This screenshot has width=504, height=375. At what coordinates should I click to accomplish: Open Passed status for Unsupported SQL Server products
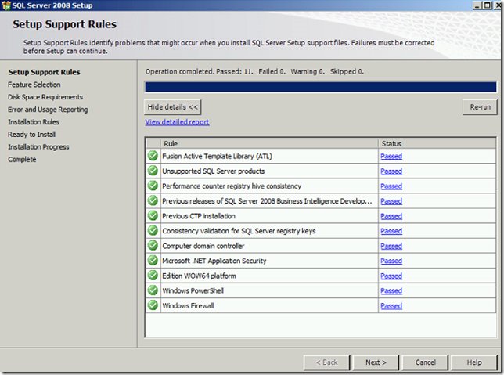click(391, 171)
